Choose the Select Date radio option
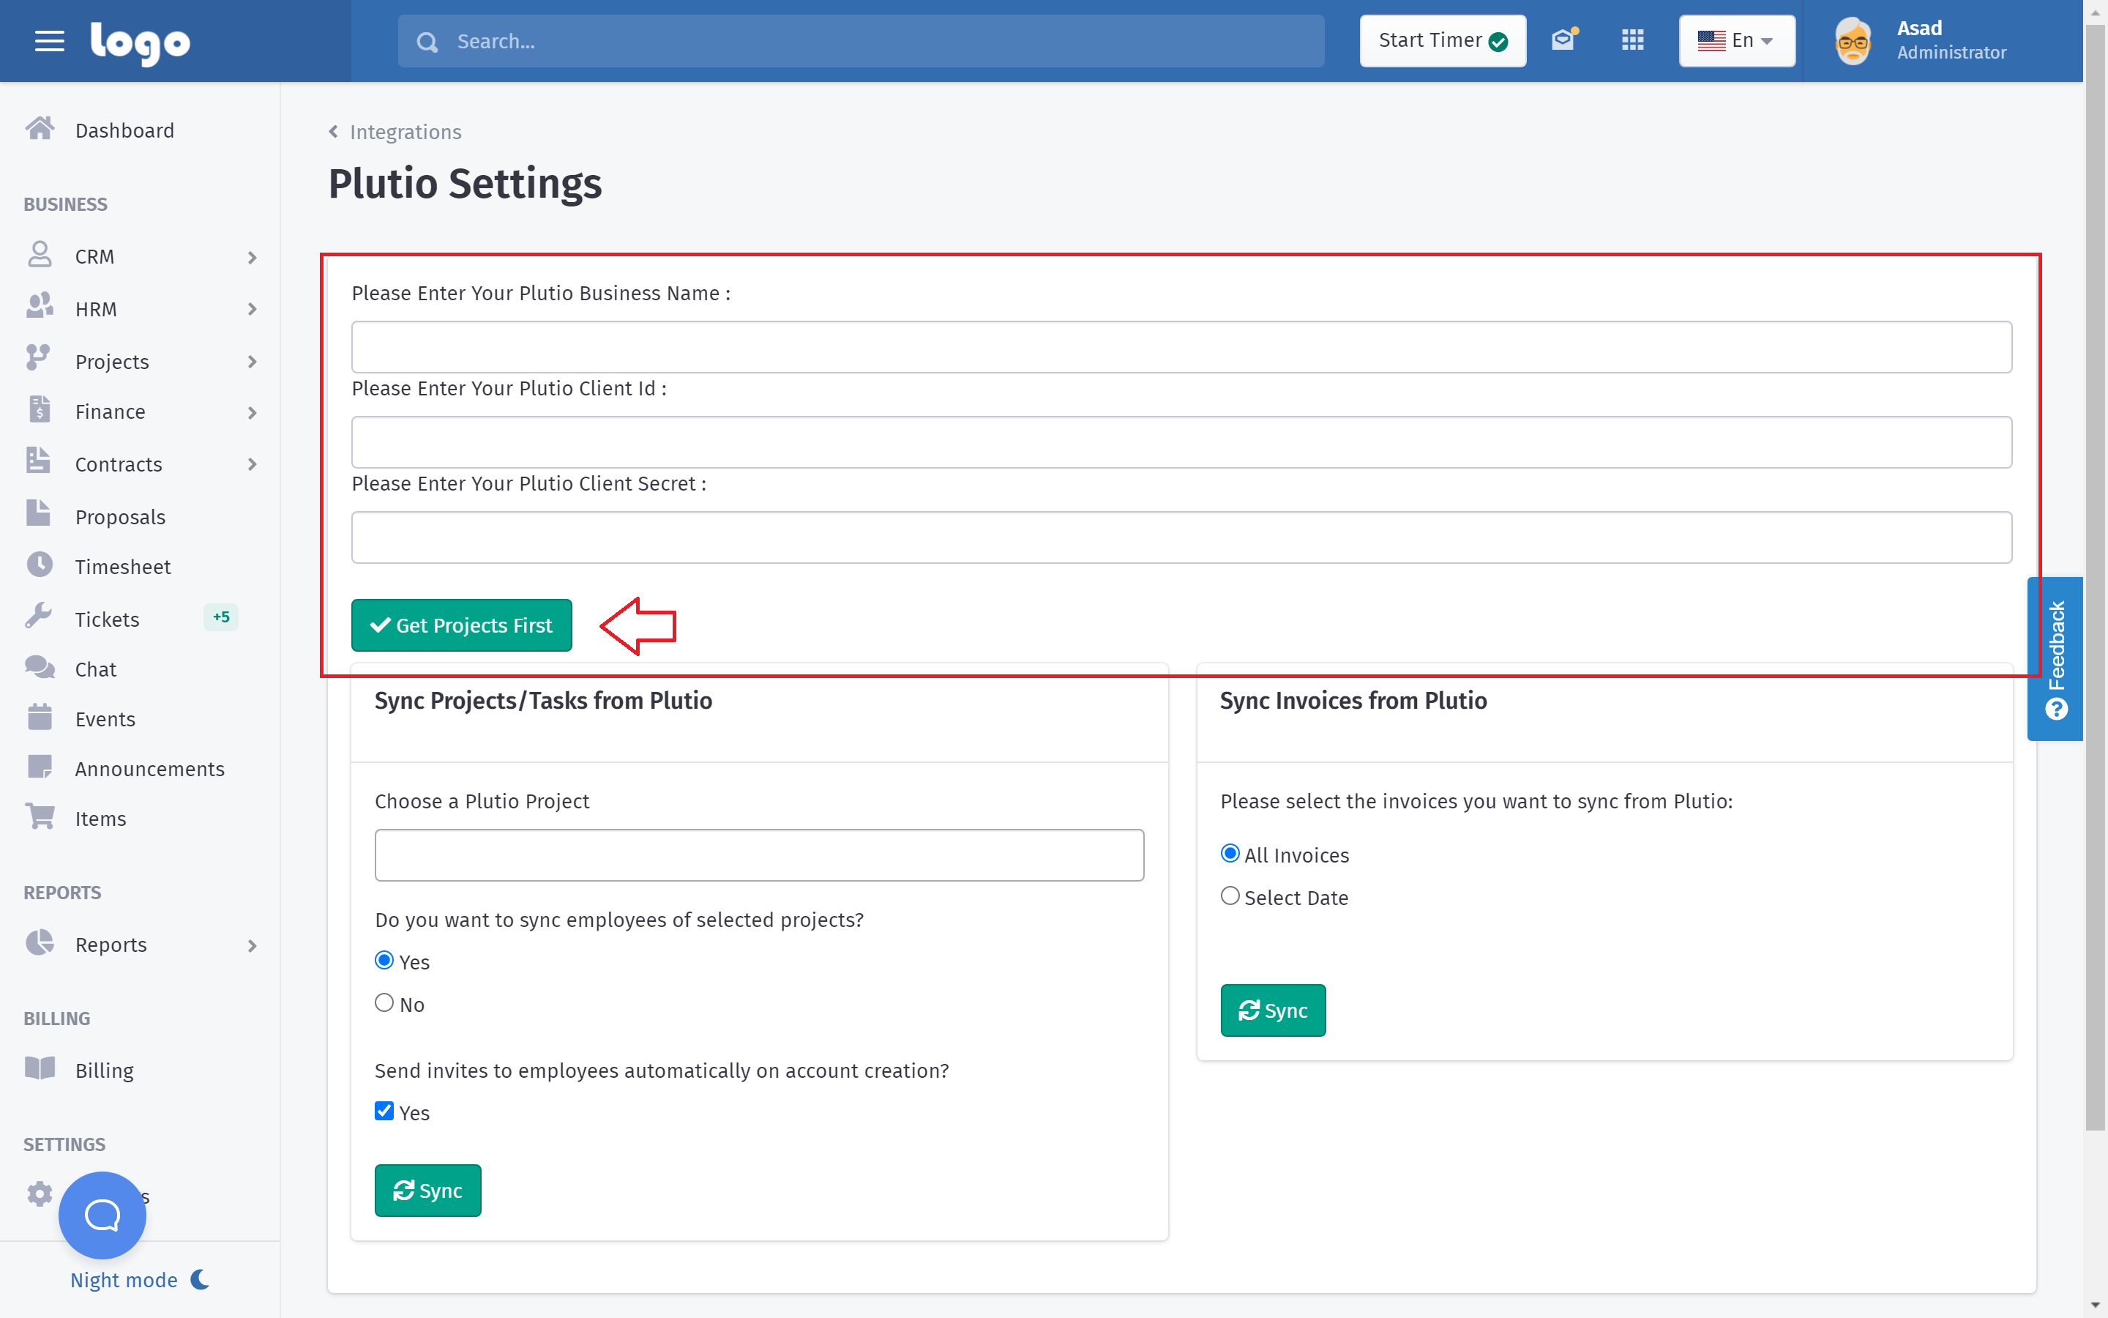The width and height of the screenshot is (2108, 1318). click(x=1230, y=896)
